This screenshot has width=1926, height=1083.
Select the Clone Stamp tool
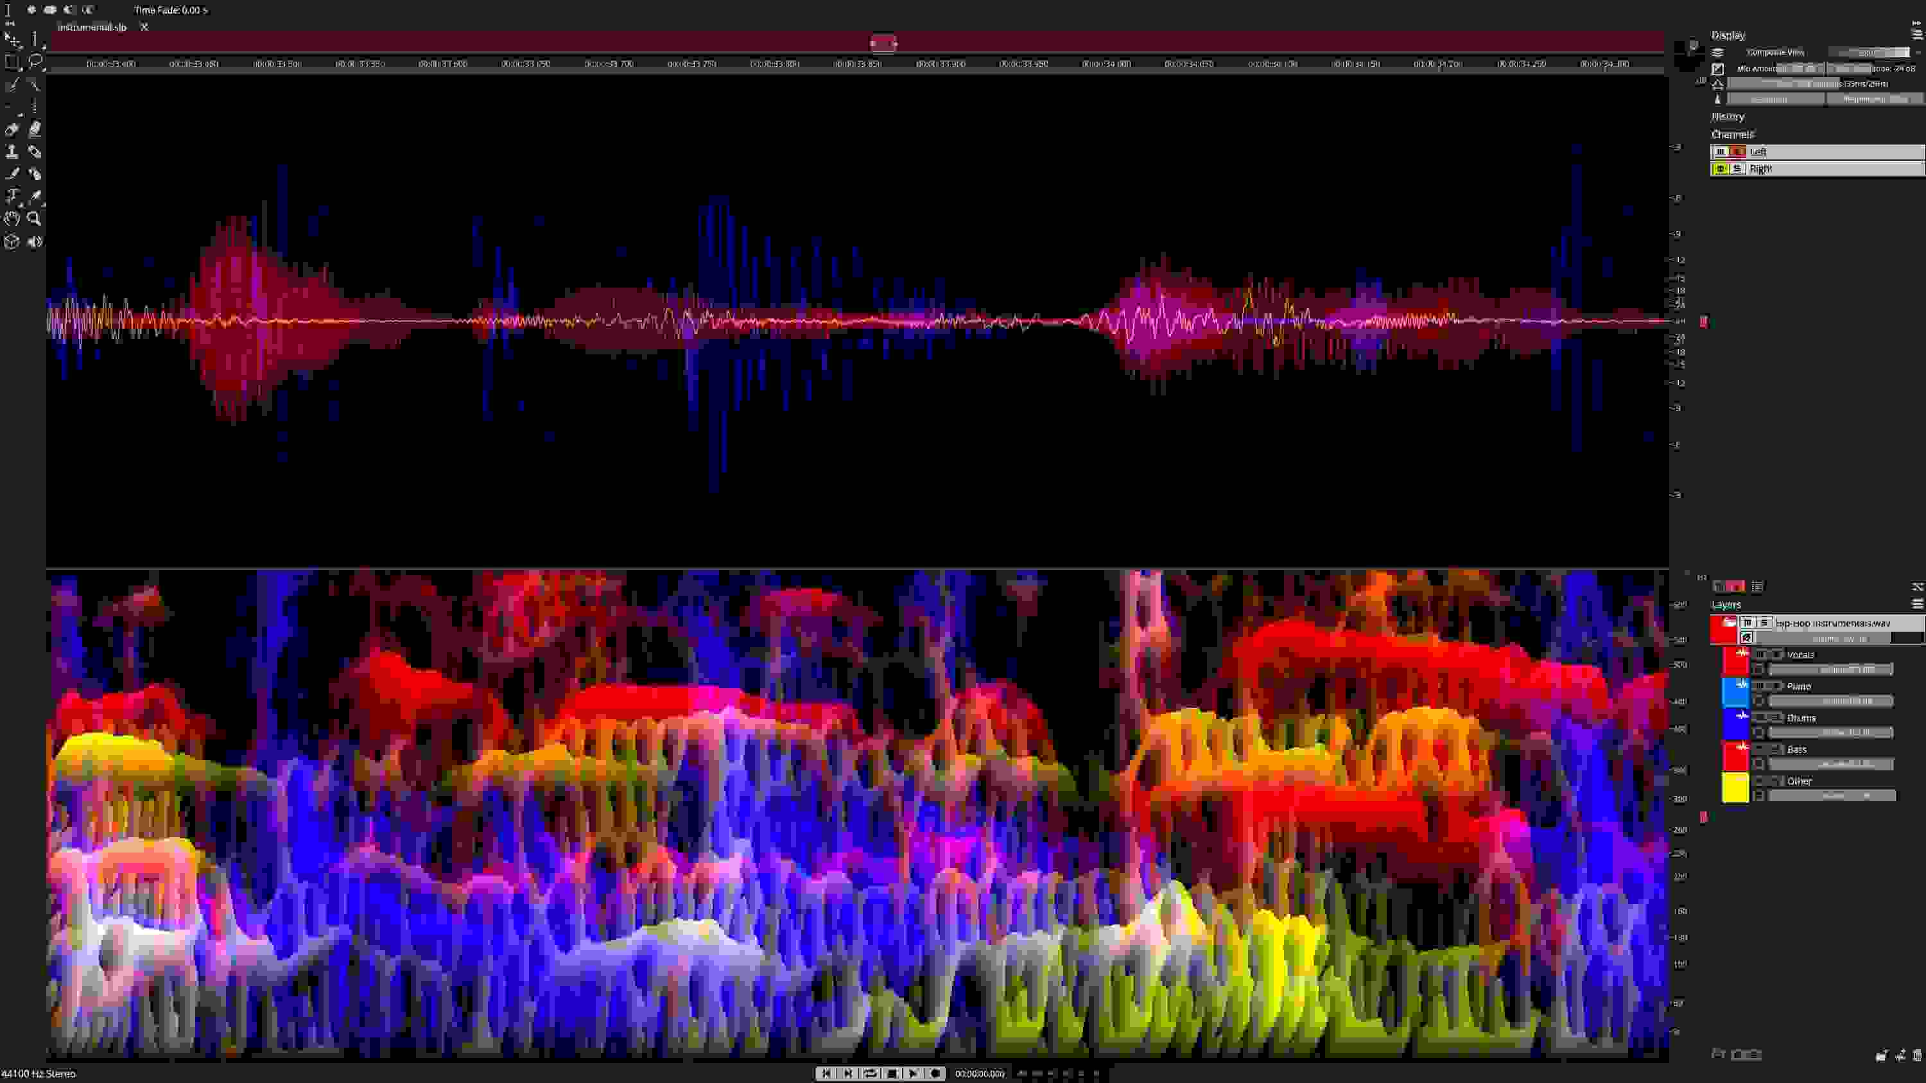click(x=12, y=152)
